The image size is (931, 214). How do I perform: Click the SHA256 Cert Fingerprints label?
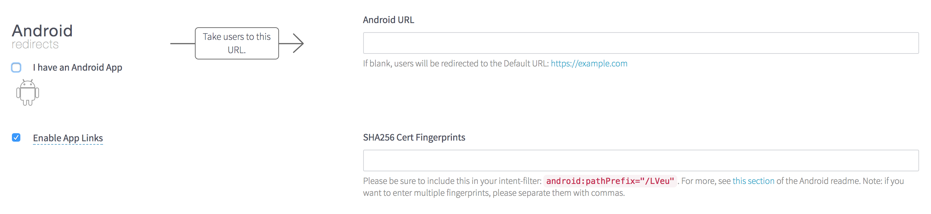[414, 137]
